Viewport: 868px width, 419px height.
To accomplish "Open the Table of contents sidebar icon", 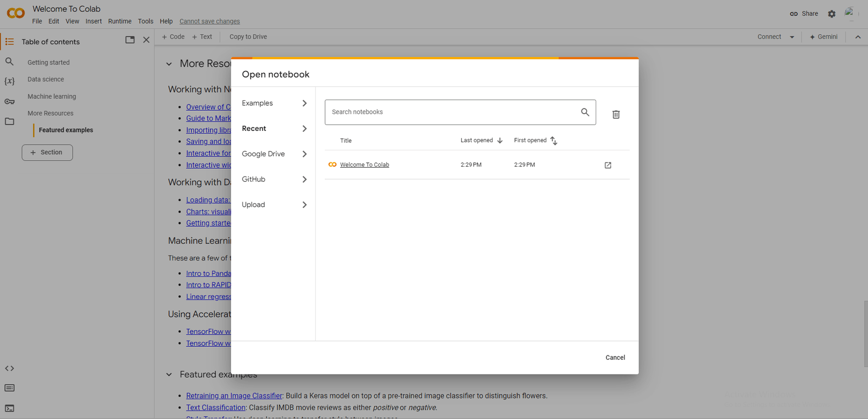I will click(9, 41).
